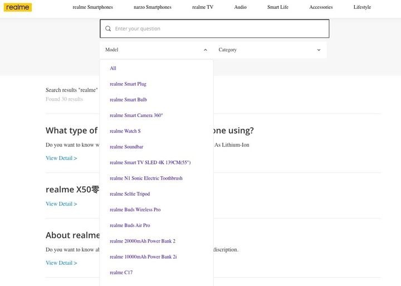Choose realme Buds Air Pro
This screenshot has height=286, width=401.
click(x=130, y=225)
